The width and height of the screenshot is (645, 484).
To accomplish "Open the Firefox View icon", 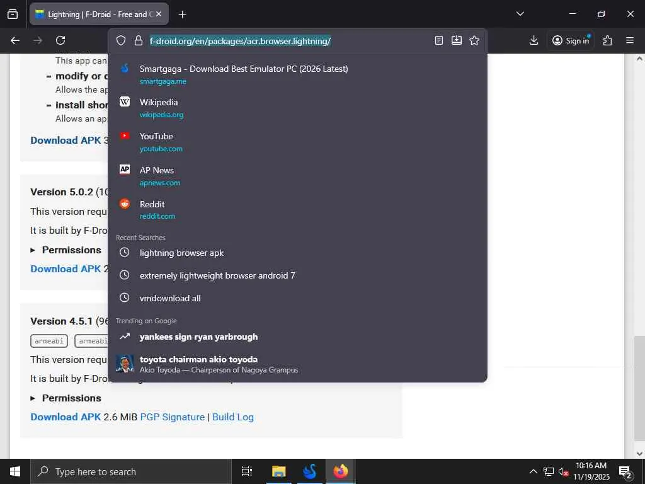I will (x=13, y=14).
